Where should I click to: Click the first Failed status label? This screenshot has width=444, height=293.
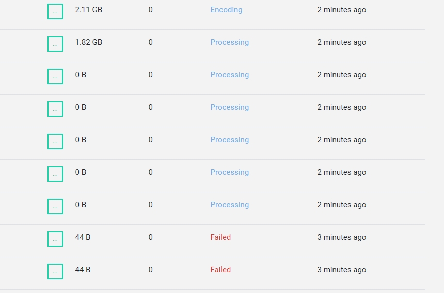click(x=220, y=237)
